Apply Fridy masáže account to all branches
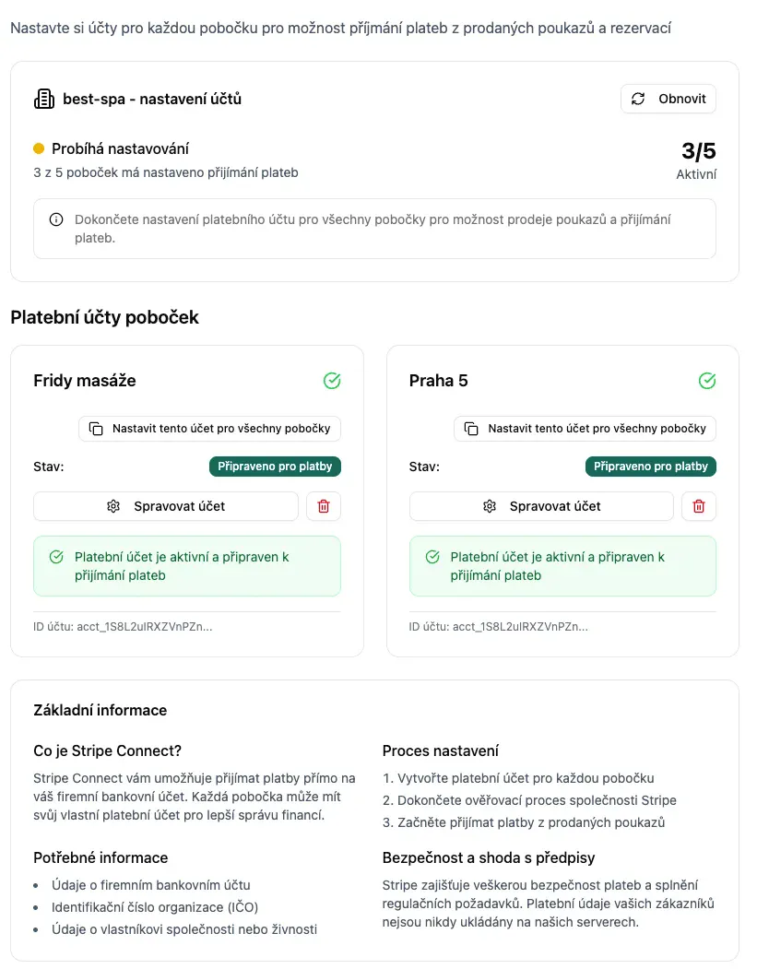 click(x=209, y=429)
